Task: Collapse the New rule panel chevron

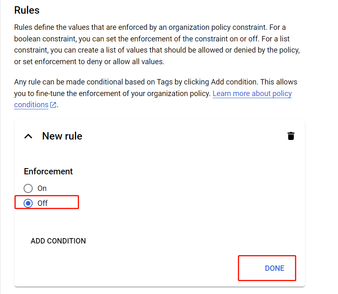Action: 28,136
